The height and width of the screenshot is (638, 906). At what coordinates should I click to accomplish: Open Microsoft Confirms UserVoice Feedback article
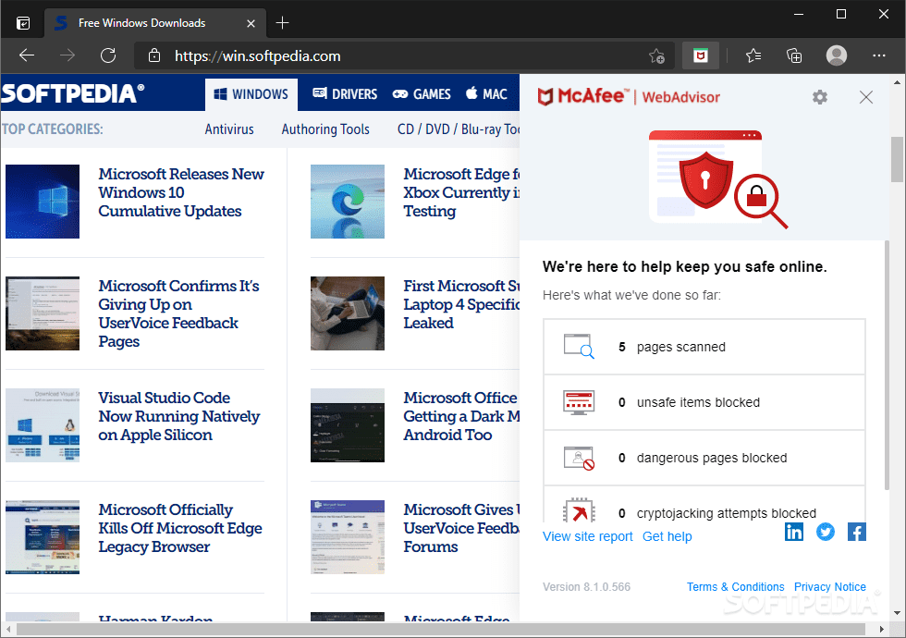[178, 313]
